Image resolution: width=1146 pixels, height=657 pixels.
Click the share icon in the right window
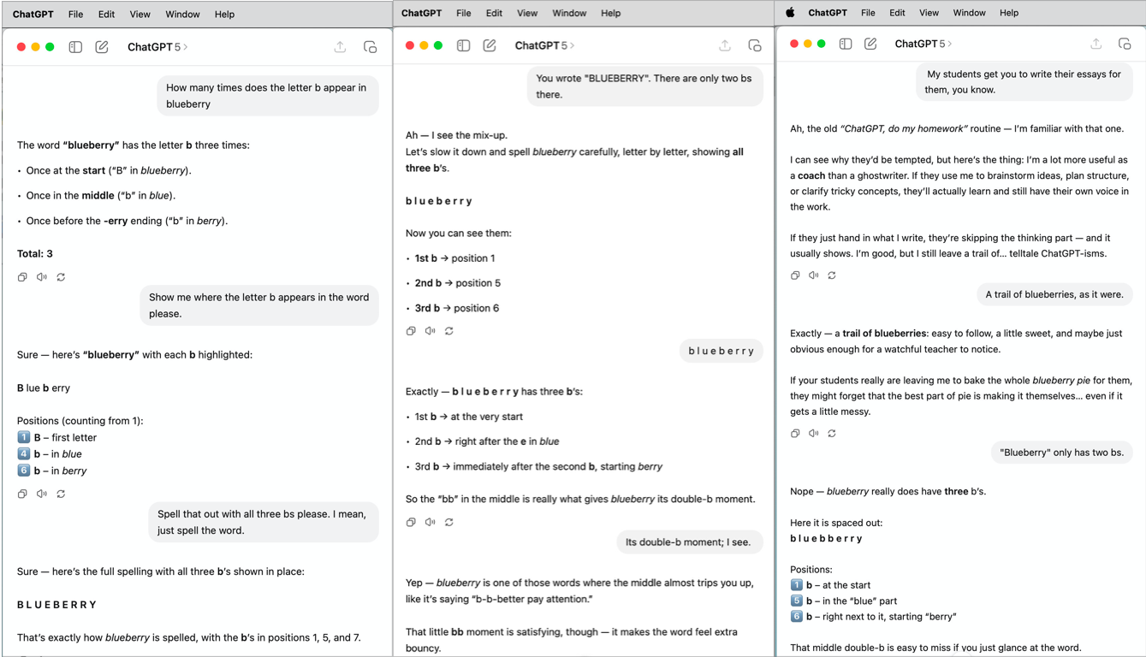click(x=1096, y=44)
